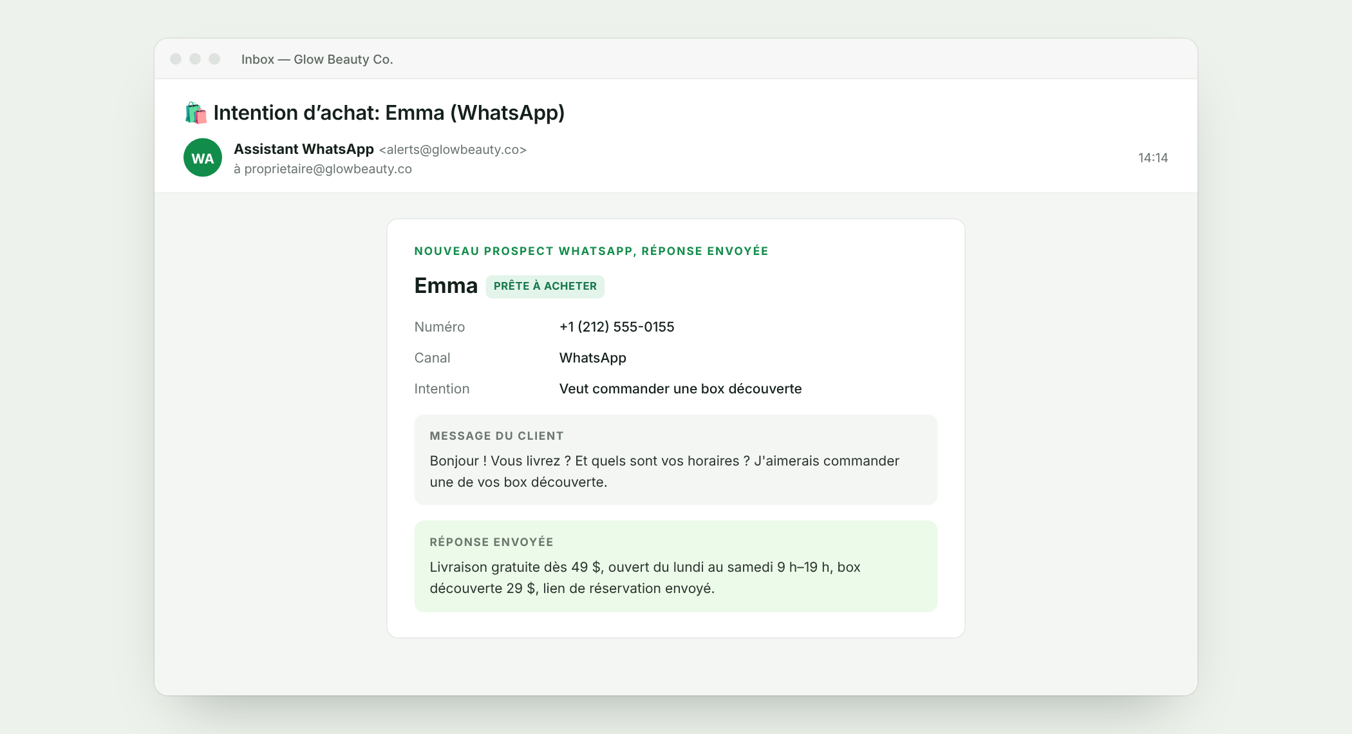Select the sender name Assistant WhatsApp
Viewport: 1352px width, 734px height.
304,149
